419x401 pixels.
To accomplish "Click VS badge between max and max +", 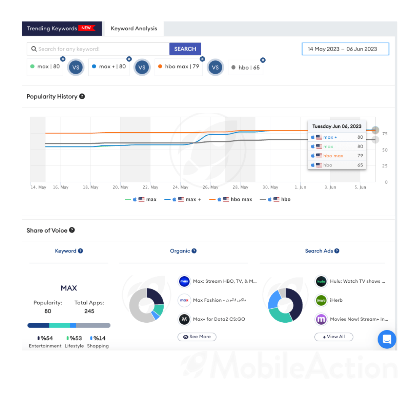I will [76, 67].
